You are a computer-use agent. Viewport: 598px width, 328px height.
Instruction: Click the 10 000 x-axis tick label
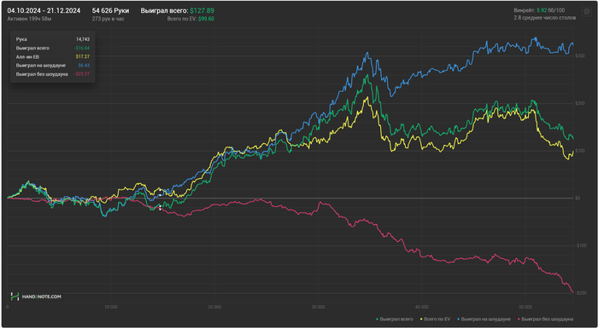click(110, 307)
